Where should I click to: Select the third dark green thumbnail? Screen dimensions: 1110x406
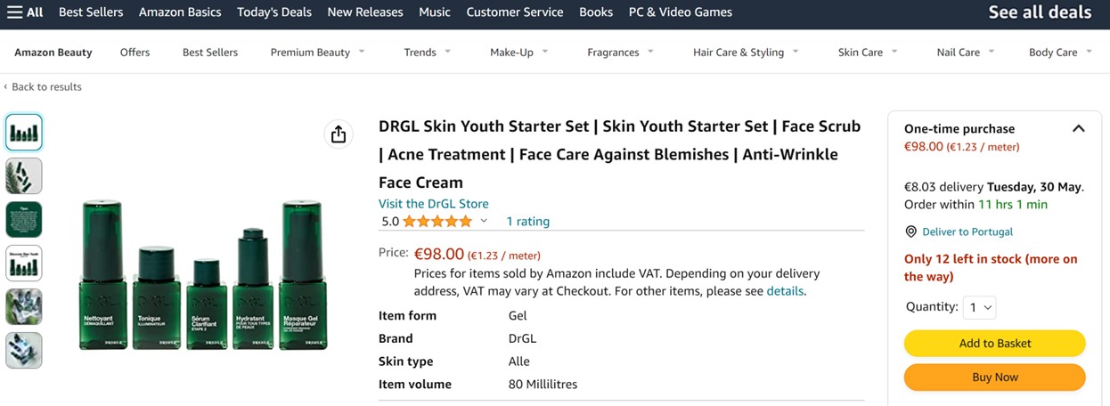24,220
